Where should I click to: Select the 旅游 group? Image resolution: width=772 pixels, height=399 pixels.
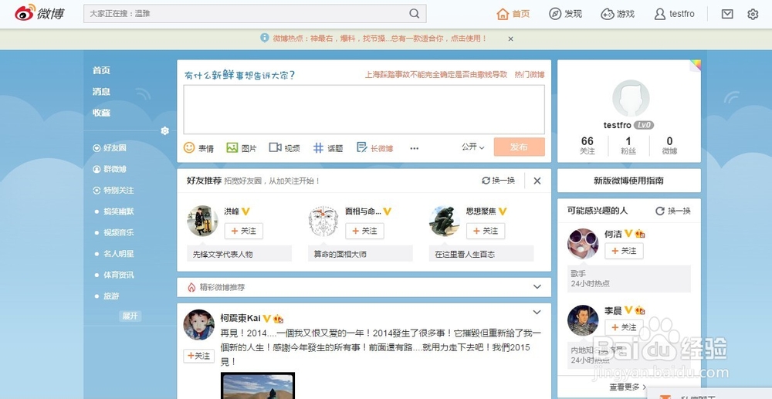(111, 296)
